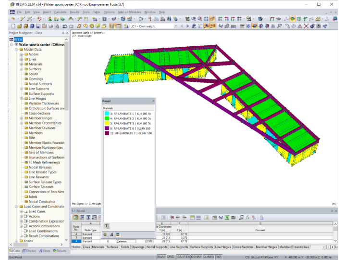The height and width of the screenshot is (260, 346).
Task: Switch to the Results navigator tab
Action: (60, 251)
